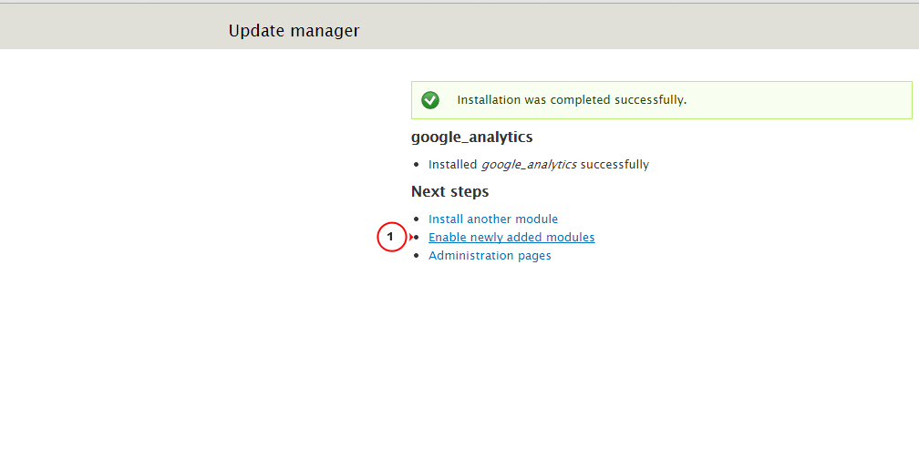The width and height of the screenshot is (919, 469).
Task: Click the red numbered circle 1 marker
Action: 391,237
